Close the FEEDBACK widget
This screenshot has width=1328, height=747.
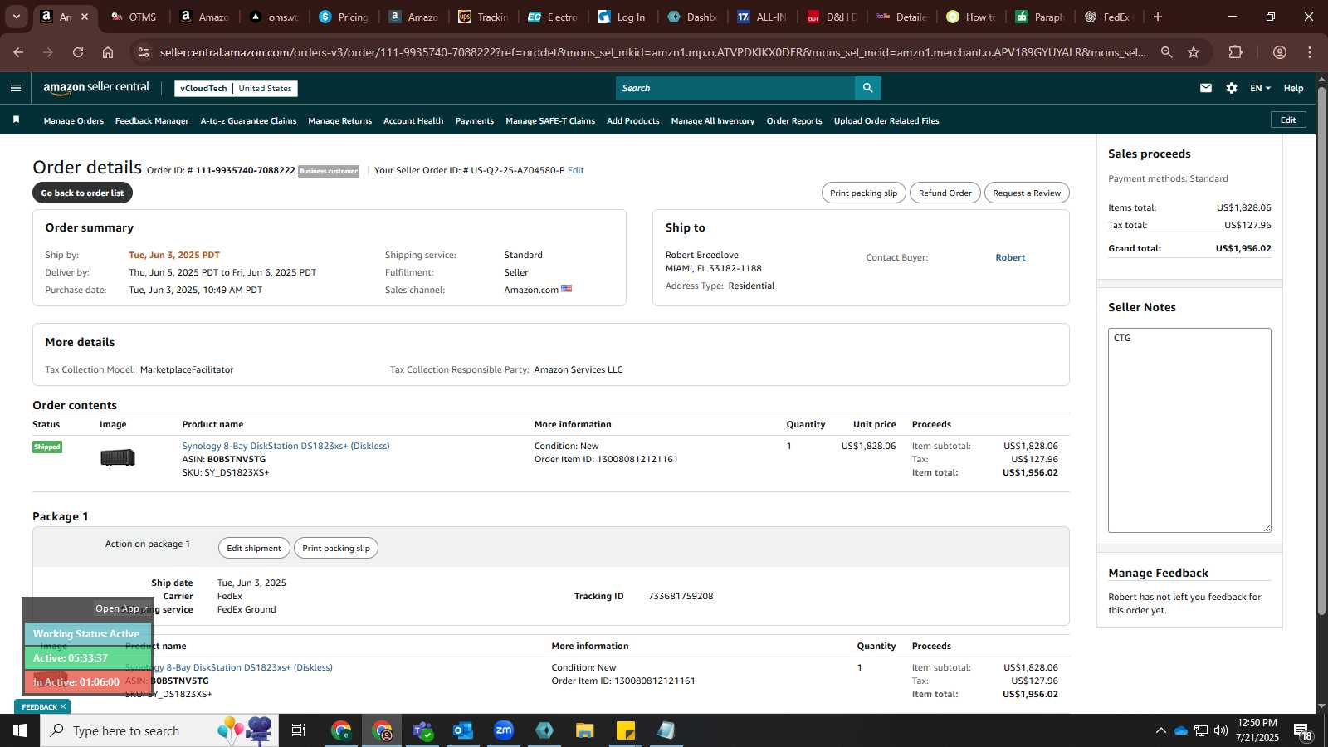tap(63, 706)
